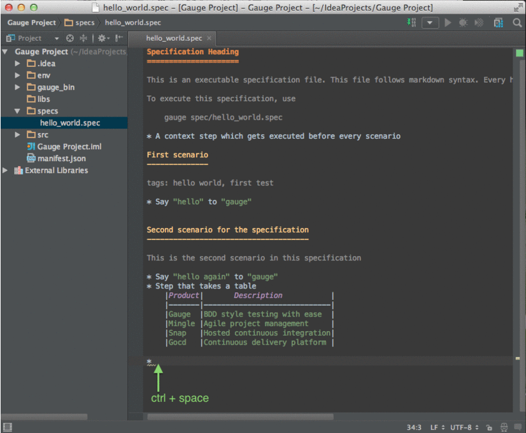The width and height of the screenshot is (526, 433).
Task: Click the Run play button
Action: [448, 22]
